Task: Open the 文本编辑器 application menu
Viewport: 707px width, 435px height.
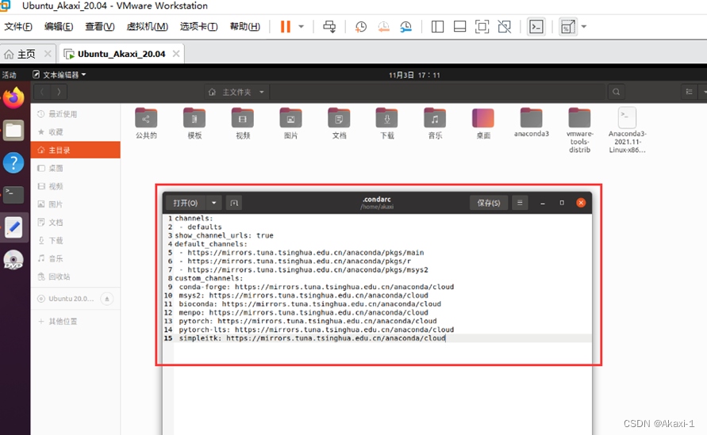Action: [x=59, y=74]
